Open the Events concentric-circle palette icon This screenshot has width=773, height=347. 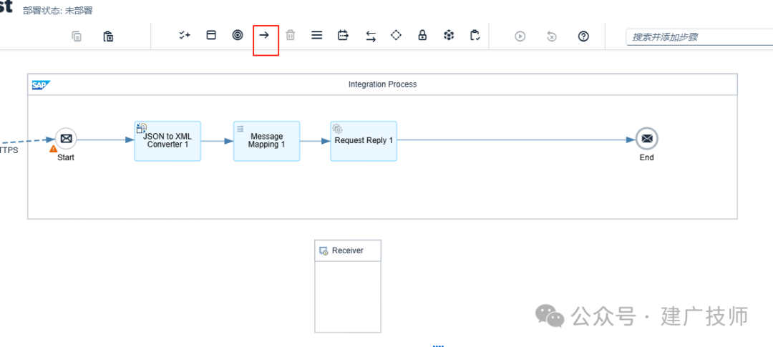238,35
